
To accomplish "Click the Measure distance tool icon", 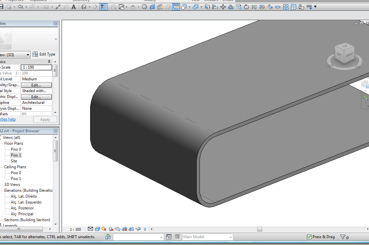I will (x=58, y=7).
